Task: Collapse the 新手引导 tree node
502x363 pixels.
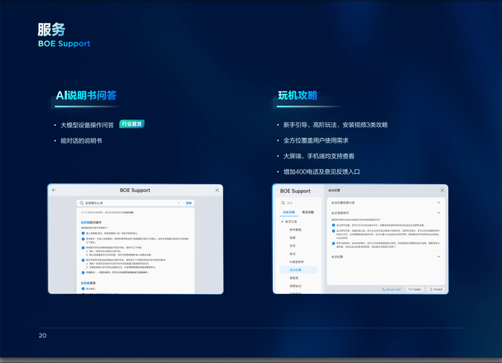Action: (282, 222)
